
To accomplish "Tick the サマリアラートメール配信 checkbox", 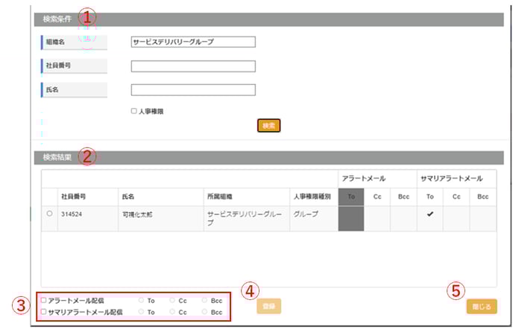I will pyautogui.click(x=44, y=312).
